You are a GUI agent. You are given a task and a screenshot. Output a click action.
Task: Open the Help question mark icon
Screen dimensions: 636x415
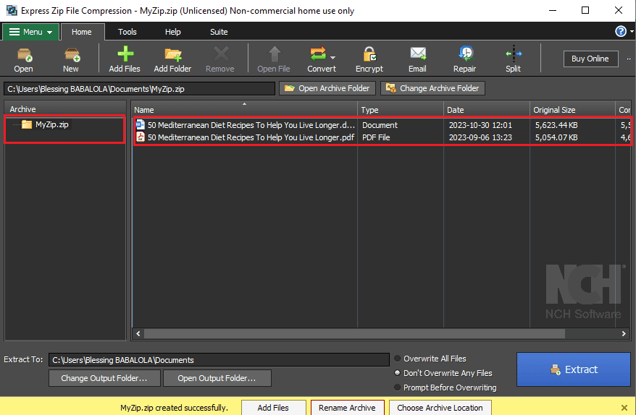tap(621, 31)
